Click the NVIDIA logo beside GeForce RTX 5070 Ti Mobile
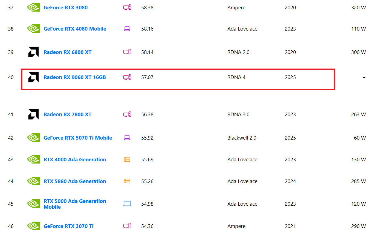382x234 pixels. (33, 138)
